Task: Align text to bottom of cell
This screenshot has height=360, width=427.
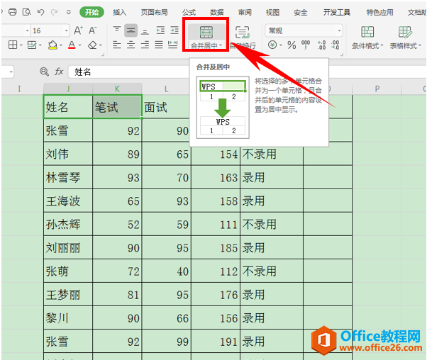Action: (145, 30)
